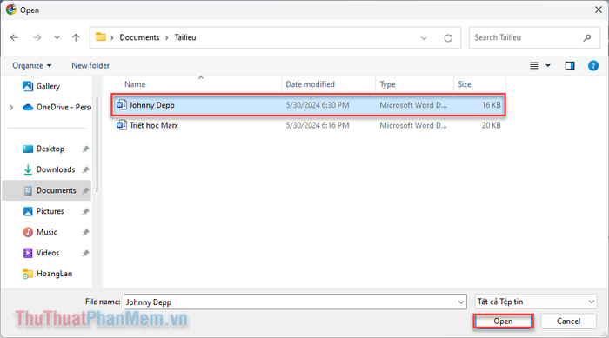609x338 pixels.
Task: Select the Triết học Marx file
Action: coord(309,125)
